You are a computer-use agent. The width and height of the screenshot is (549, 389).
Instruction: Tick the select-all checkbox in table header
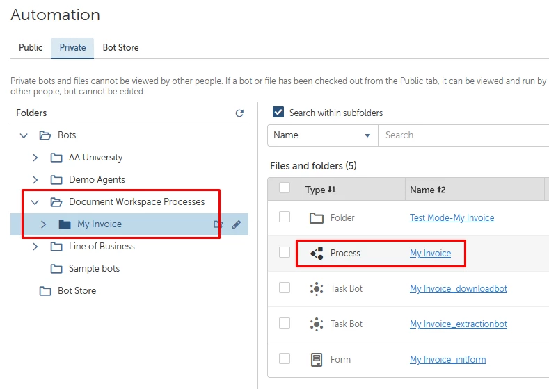[x=285, y=188]
